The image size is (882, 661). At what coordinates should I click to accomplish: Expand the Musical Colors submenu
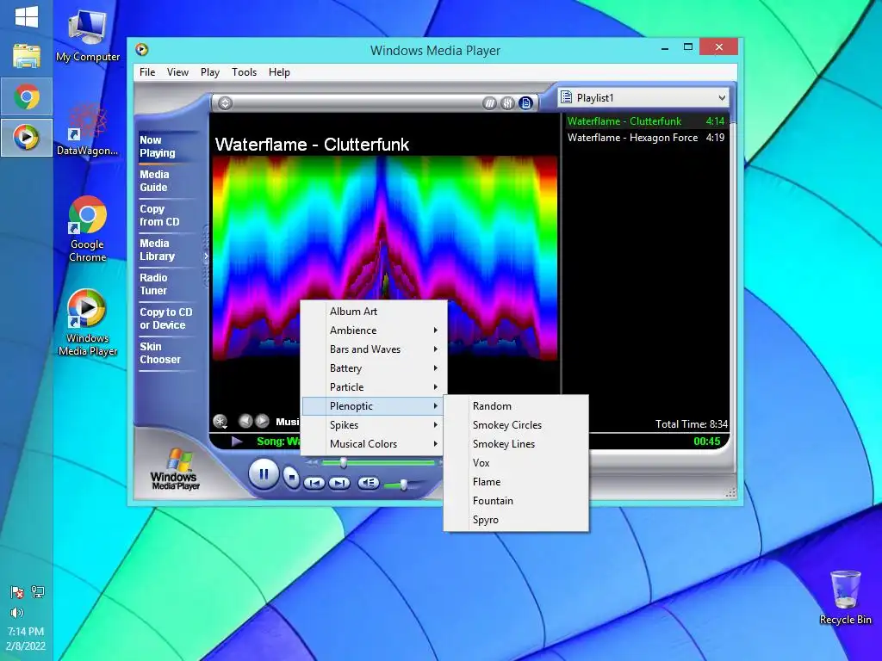coord(375,444)
